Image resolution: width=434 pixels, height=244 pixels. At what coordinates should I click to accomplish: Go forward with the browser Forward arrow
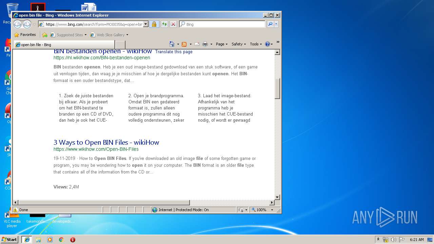tap(27, 24)
